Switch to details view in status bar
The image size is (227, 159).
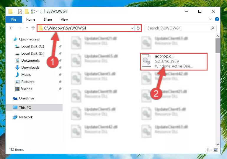click(x=209, y=150)
